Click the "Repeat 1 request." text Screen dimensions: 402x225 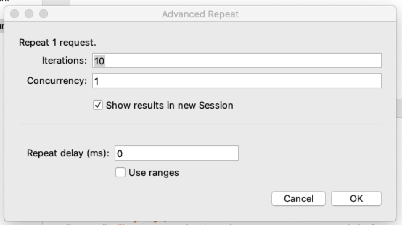click(58, 42)
